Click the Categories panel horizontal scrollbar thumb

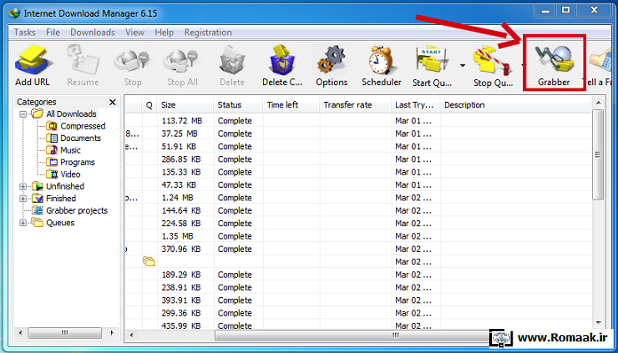point(65,333)
